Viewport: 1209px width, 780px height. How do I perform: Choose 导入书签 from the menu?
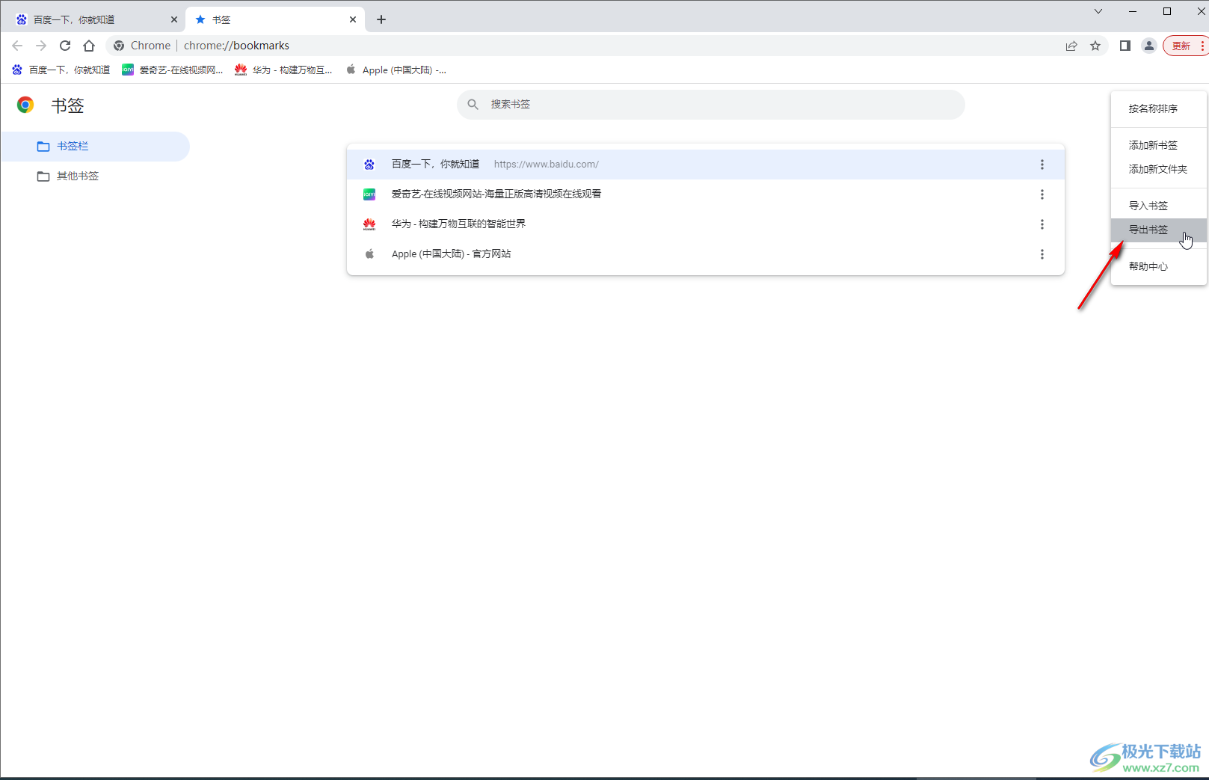1159,206
